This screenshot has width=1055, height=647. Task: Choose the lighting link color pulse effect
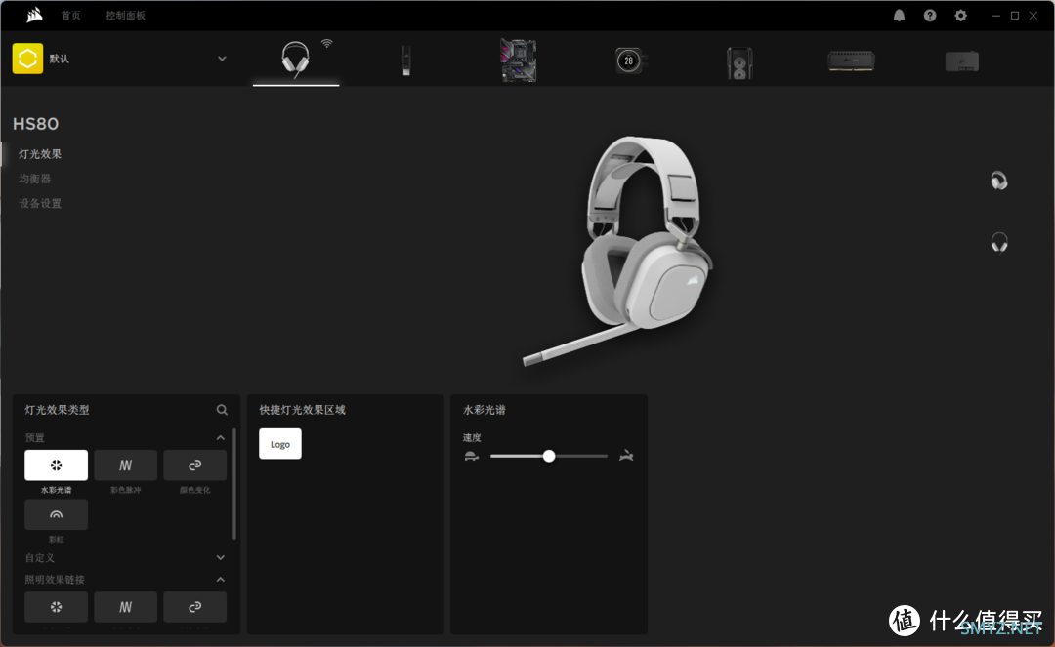pos(126,607)
